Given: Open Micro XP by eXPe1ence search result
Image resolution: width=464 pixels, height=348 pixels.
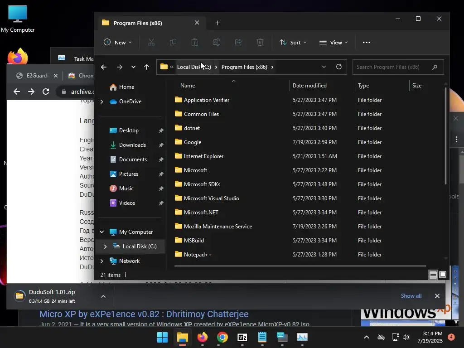Looking at the screenshot, I should pos(144,314).
